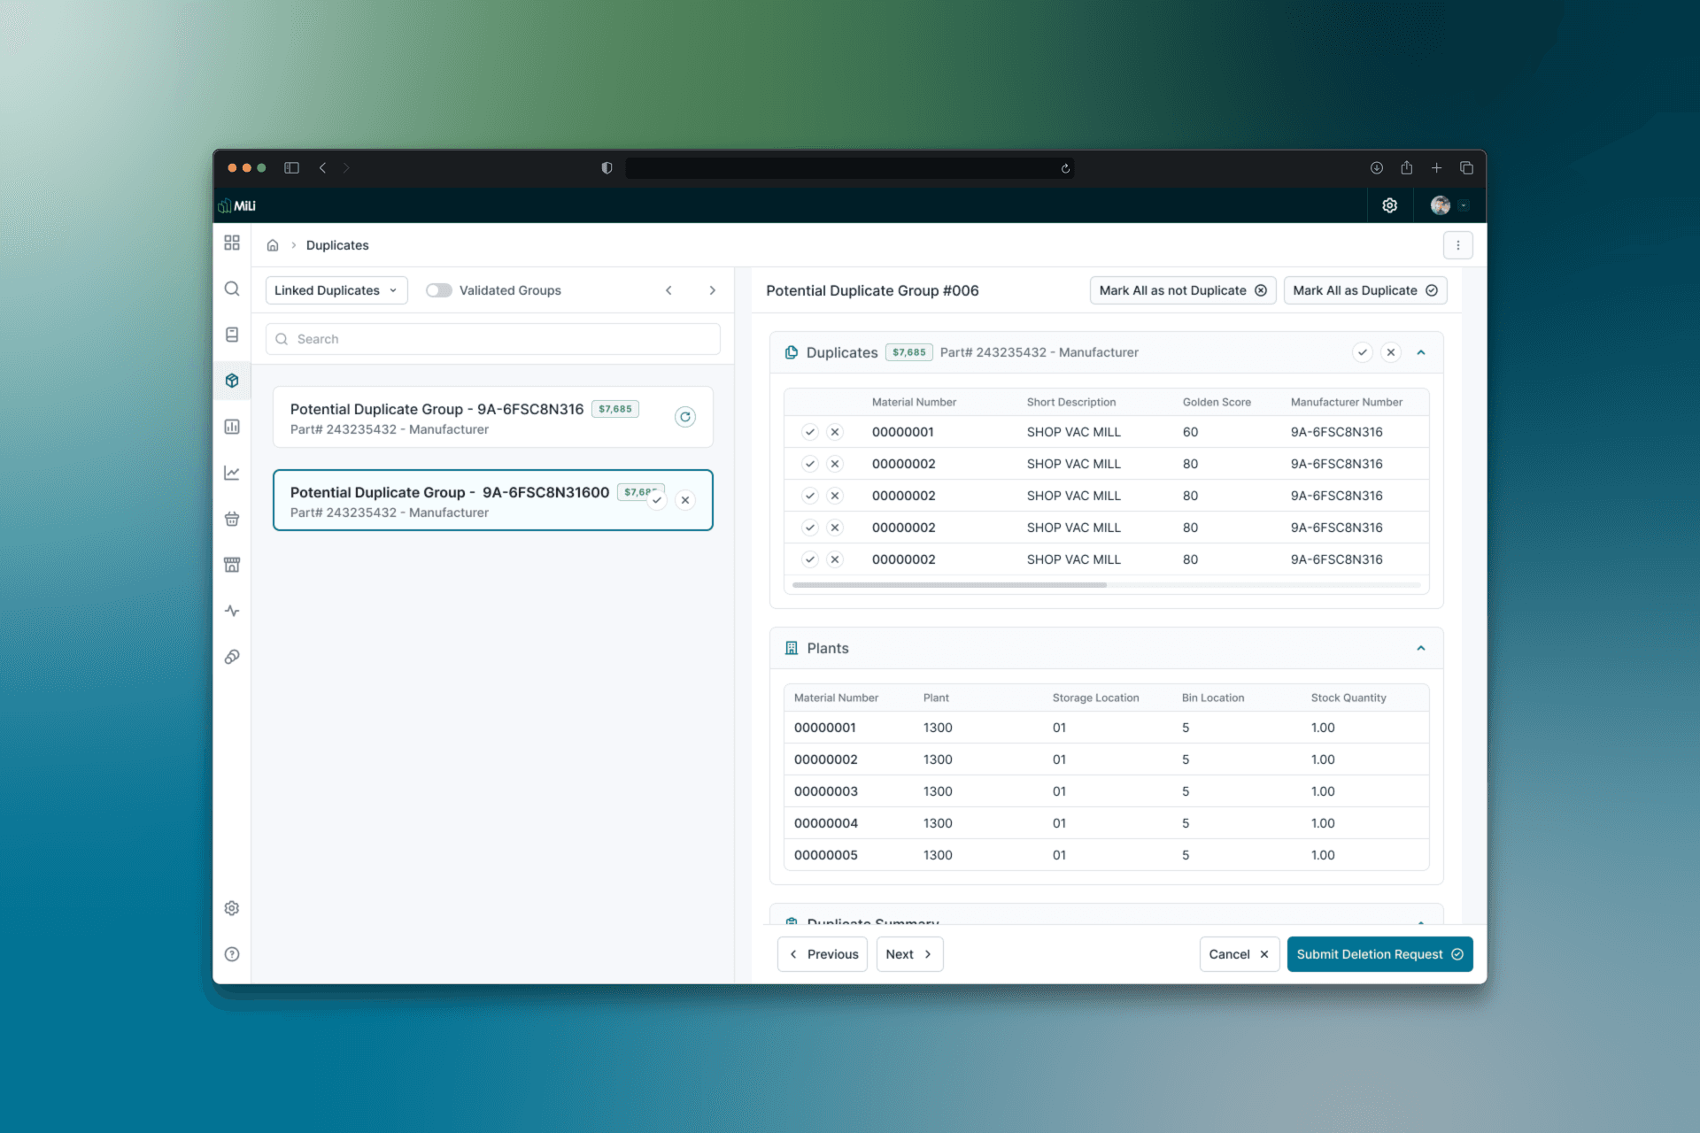Open the Linked Duplicates dropdown
1700x1133 pixels.
336,290
